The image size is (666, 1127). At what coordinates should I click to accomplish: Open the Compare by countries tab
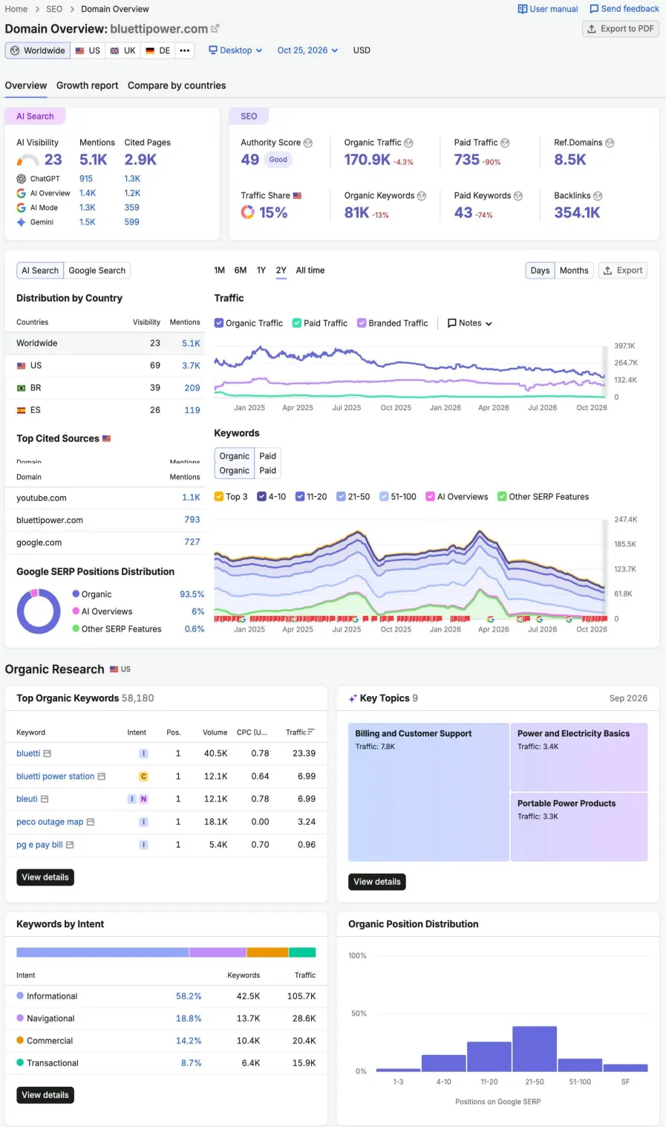pyautogui.click(x=177, y=85)
